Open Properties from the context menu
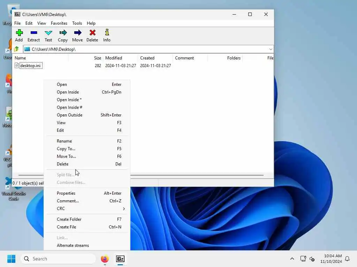 [x=87, y=193]
